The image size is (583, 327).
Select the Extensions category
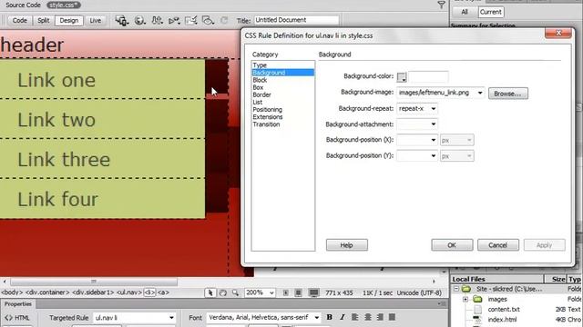tap(268, 117)
